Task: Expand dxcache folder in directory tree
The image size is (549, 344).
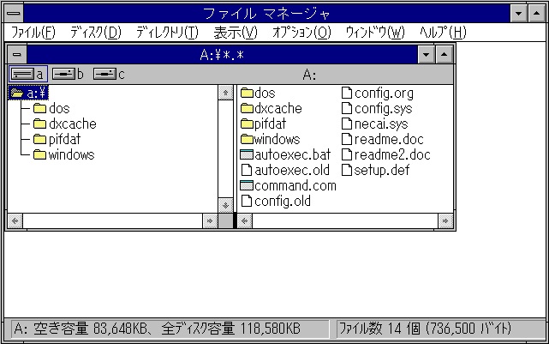Action: tap(72, 124)
